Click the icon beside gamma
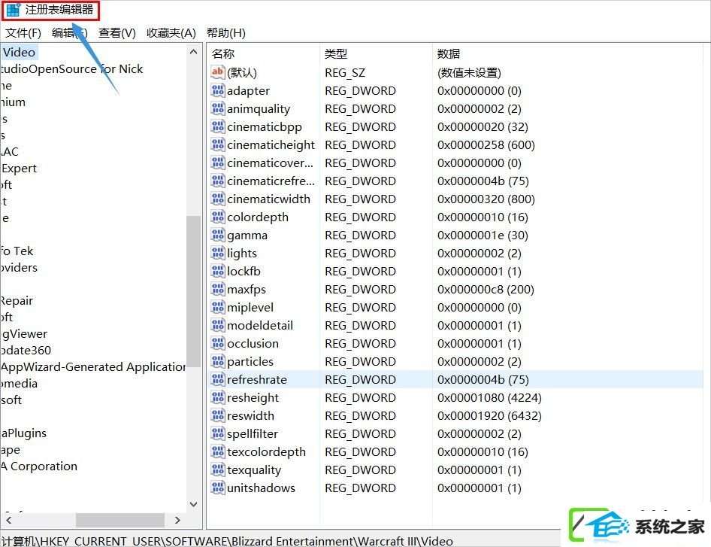Image resolution: width=711 pixels, height=547 pixels. [218, 235]
